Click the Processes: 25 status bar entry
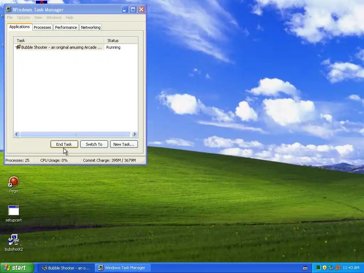 (x=17, y=160)
